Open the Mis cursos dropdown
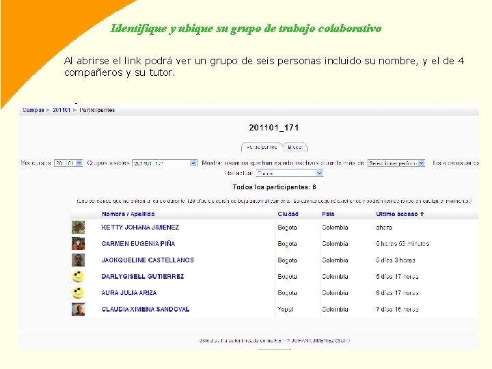Screen dimensions: 492x369 click(68, 163)
